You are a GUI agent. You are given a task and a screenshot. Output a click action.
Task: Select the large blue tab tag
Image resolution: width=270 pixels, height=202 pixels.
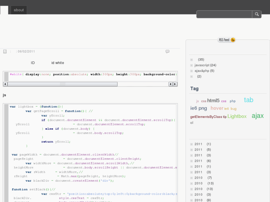248,100
